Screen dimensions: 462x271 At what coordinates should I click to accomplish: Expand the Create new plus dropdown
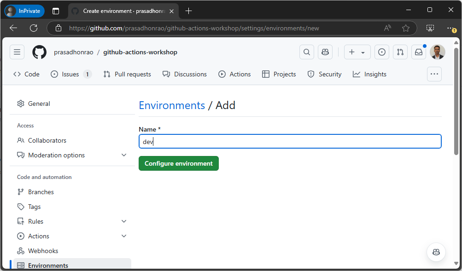[357, 52]
